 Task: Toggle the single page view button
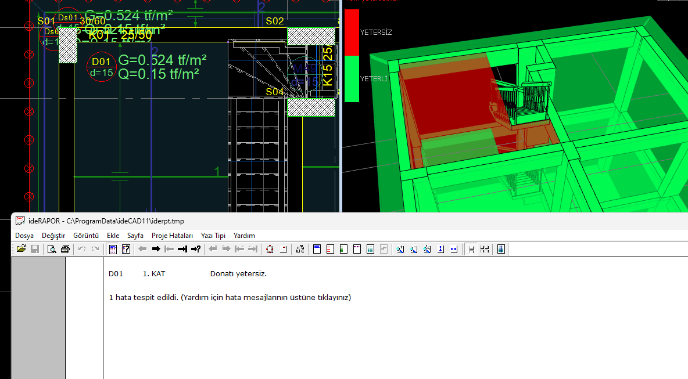(471, 249)
